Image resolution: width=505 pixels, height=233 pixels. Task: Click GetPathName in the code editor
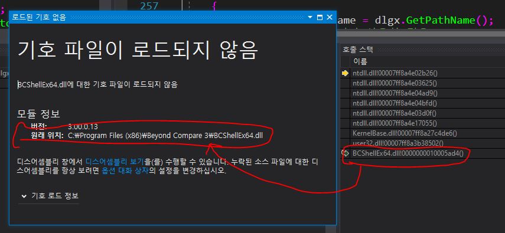pos(440,21)
